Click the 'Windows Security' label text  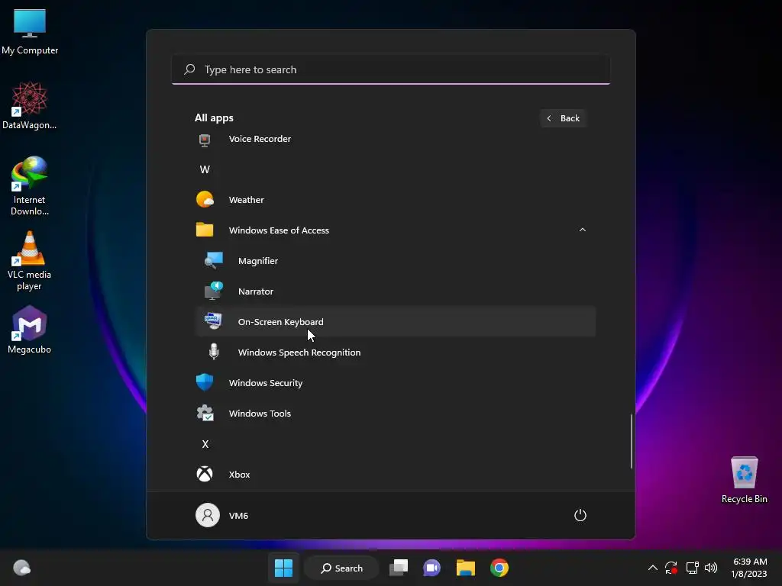pos(265,383)
